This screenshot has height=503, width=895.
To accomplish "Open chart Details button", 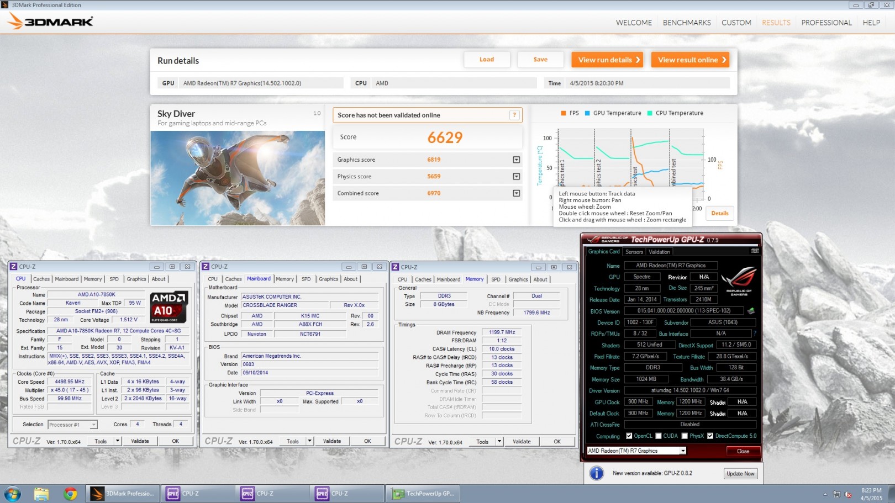I will click(x=720, y=213).
